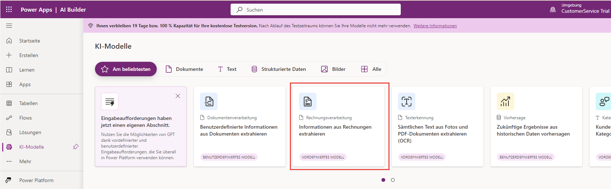The height and width of the screenshot is (189, 611).
Task: Select the Alle filter tab
Action: (371, 69)
